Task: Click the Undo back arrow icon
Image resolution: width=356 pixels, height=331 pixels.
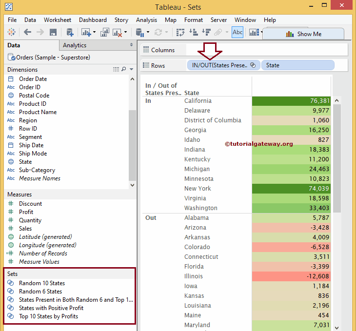Action: [27, 32]
